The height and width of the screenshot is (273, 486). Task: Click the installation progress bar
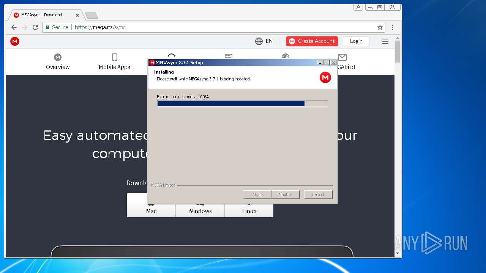[242, 104]
